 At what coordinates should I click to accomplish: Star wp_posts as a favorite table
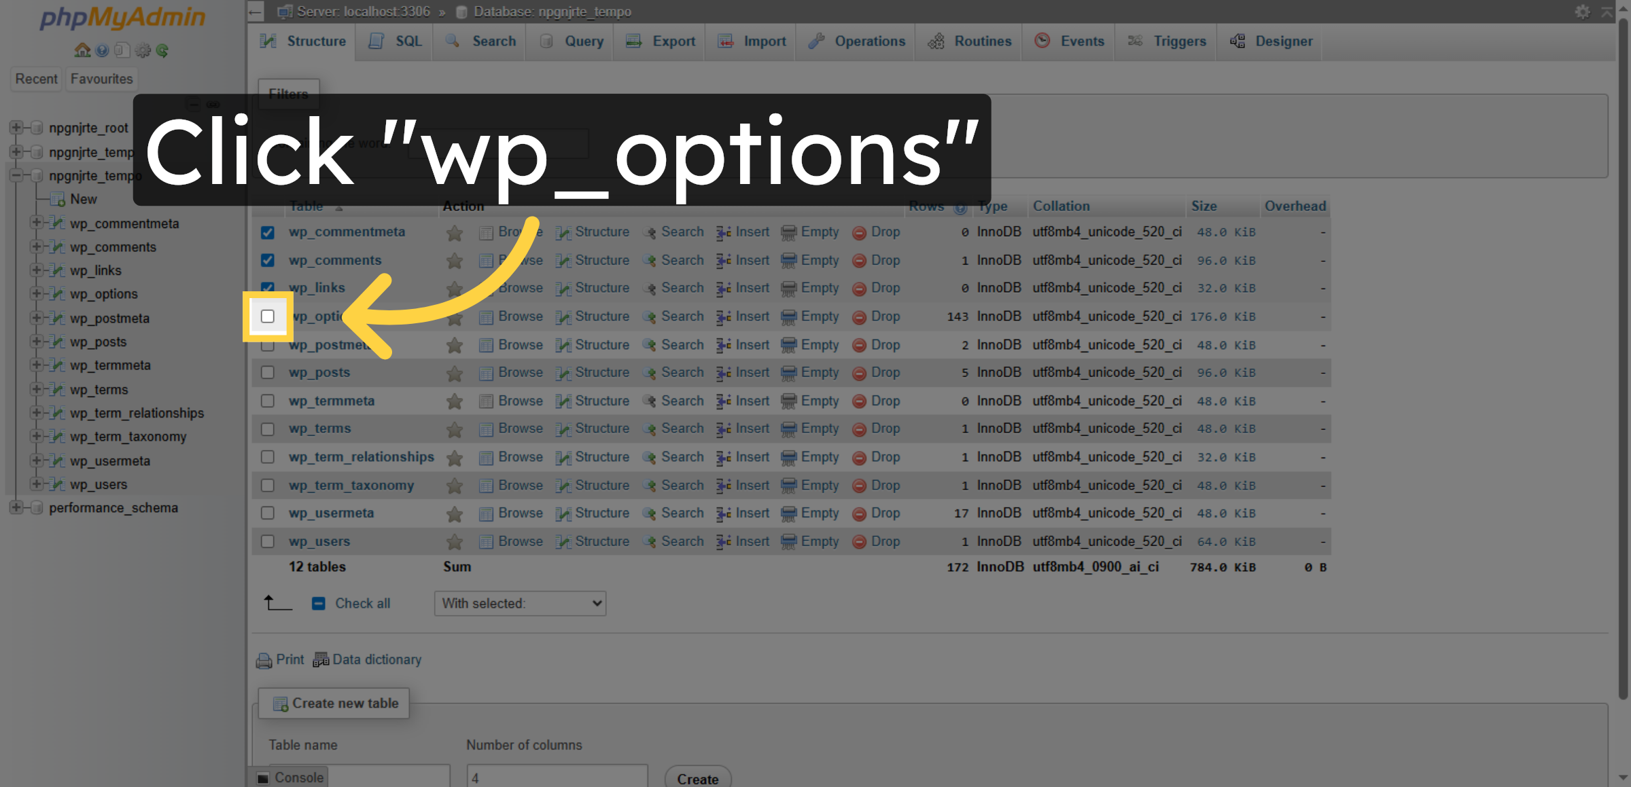pos(454,372)
